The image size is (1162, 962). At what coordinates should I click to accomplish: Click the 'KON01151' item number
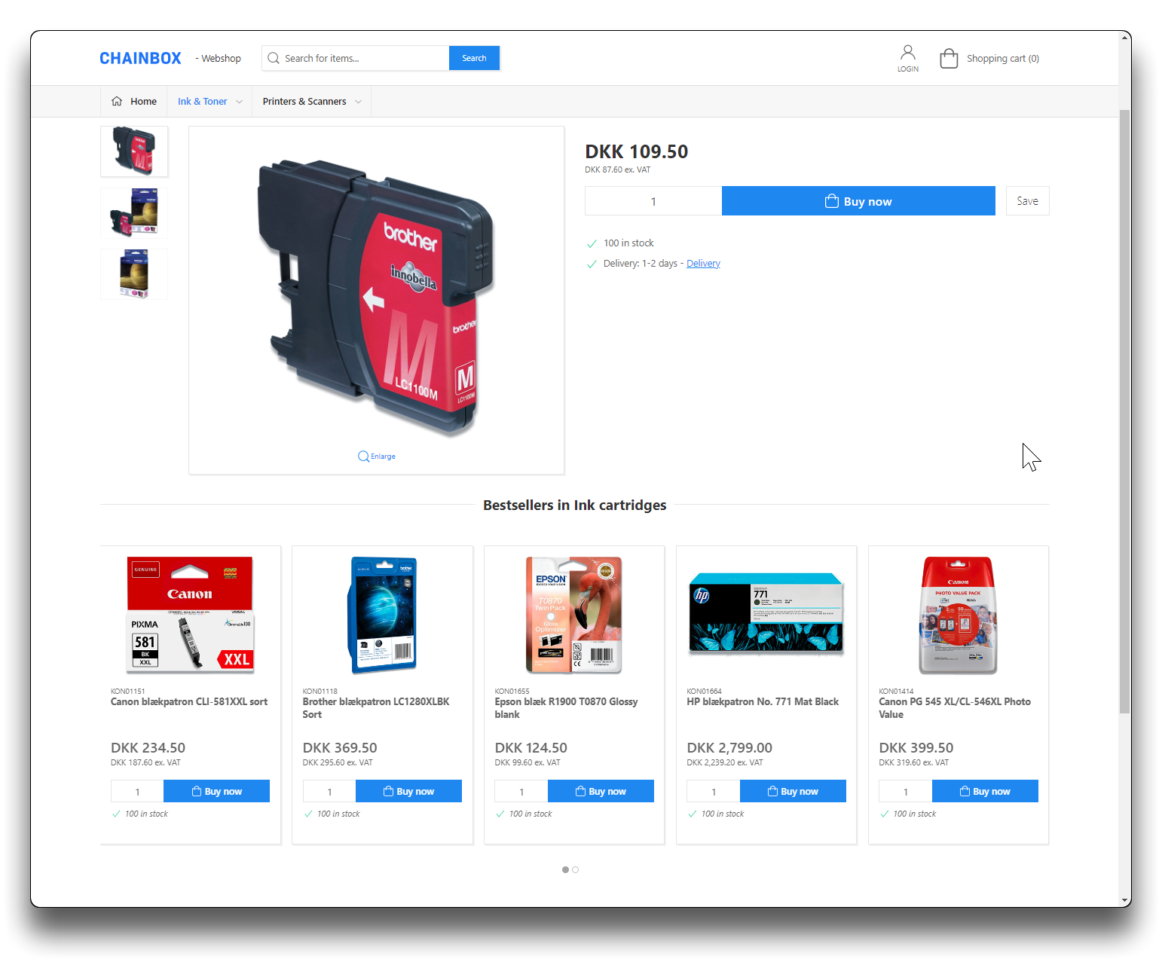pos(128,691)
